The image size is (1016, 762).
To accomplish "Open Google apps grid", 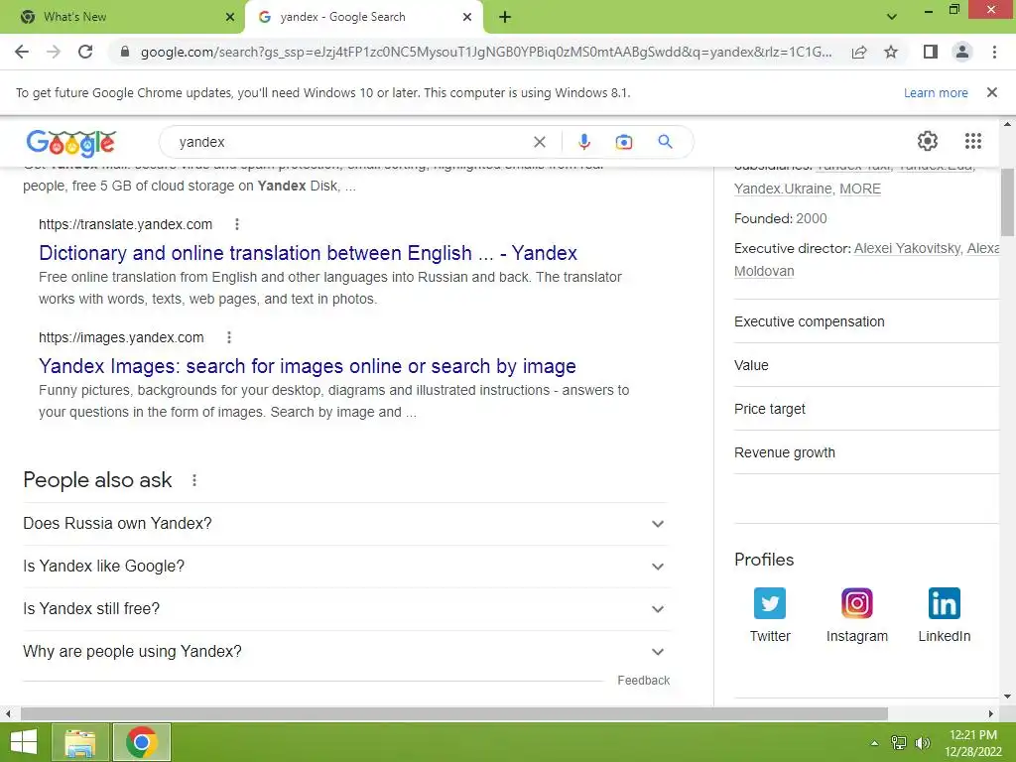I will pos(972,141).
